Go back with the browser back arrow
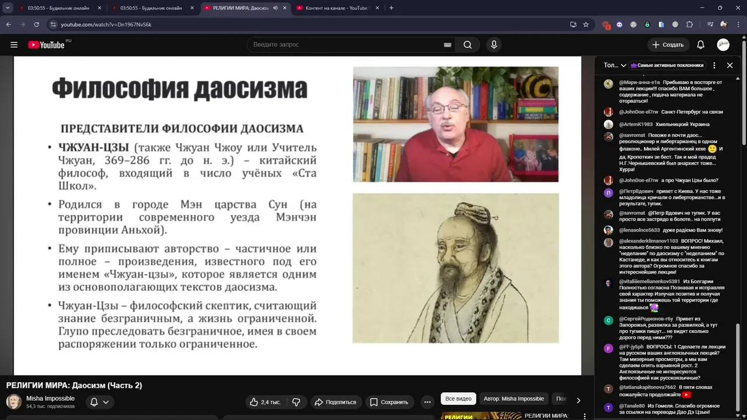This screenshot has height=420, width=747. (x=8, y=24)
